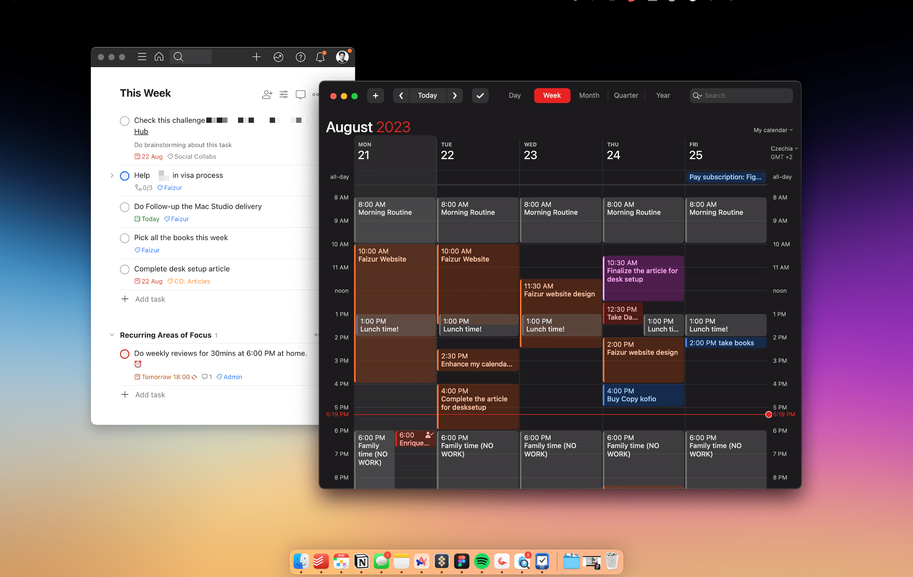Viewport: 913px width, 577px height.
Task: Open notifications via the bell icon
Action: 320,57
